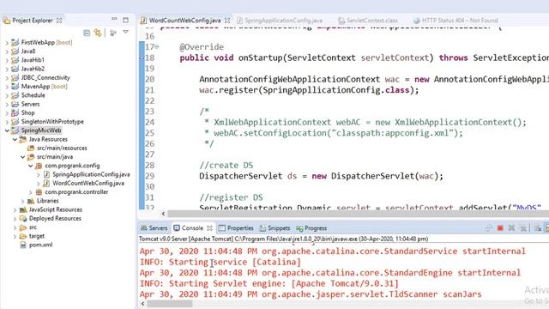The height and width of the screenshot is (309, 549).
Task: Collapse the com.progrank.config package
Action: [x=31, y=166]
